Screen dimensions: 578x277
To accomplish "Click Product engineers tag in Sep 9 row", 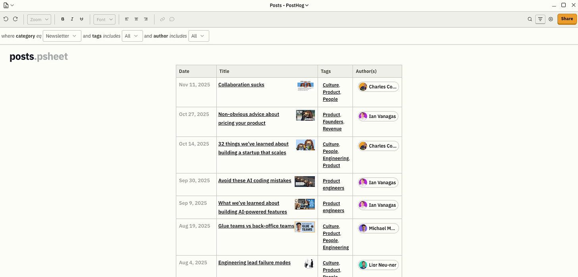I will click(x=333, y=207).
